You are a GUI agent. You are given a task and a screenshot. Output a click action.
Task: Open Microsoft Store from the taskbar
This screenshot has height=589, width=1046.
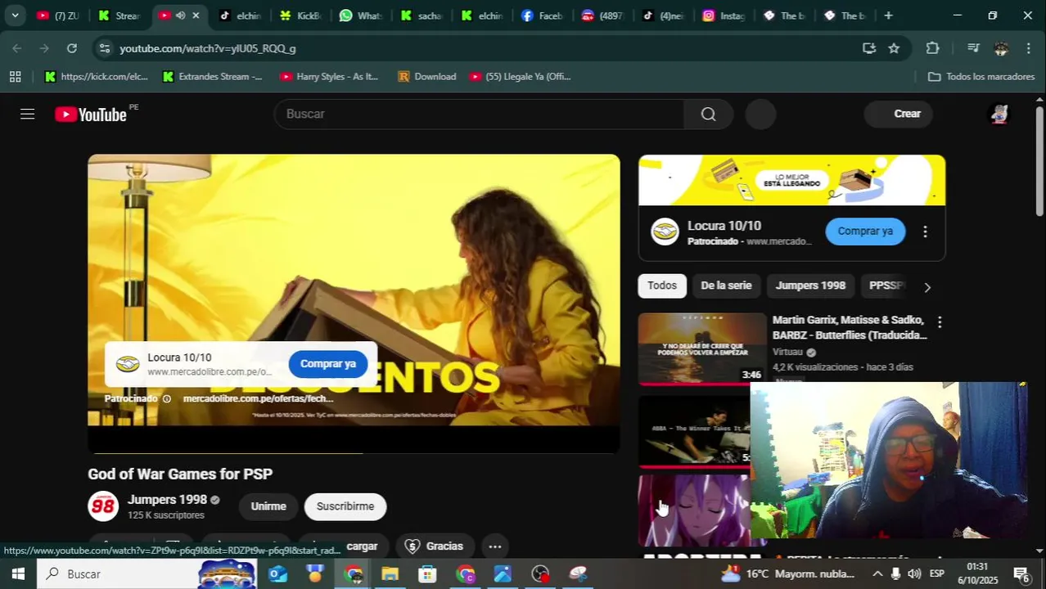(427, 574)
